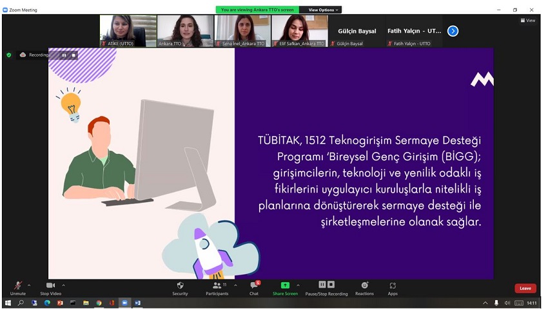Click the green Share Screen icon

pyautogui.click(x=285, y=285)
